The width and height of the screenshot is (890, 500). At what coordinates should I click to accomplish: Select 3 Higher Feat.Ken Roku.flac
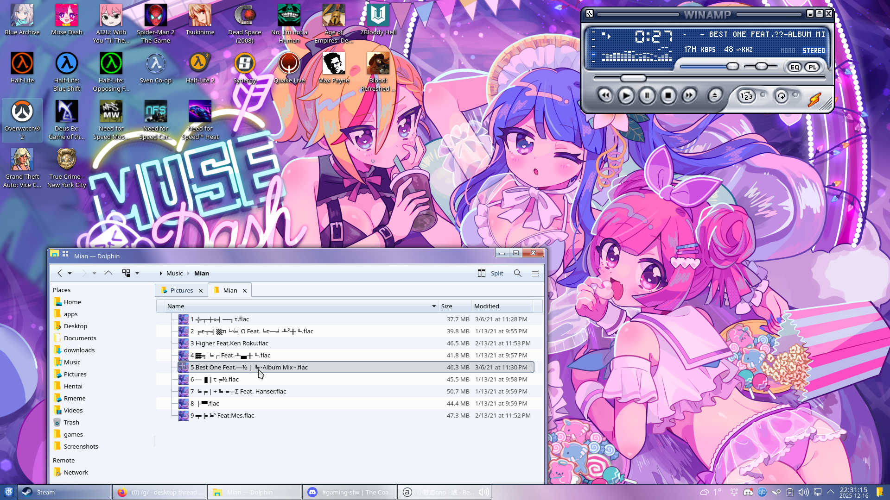(229, 343)
